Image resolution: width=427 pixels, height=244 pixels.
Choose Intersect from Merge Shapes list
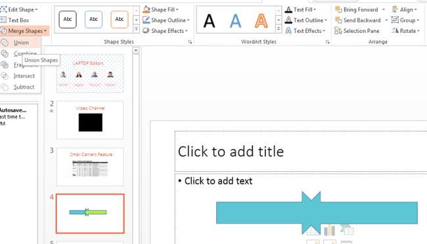click(x=20, y=76)
